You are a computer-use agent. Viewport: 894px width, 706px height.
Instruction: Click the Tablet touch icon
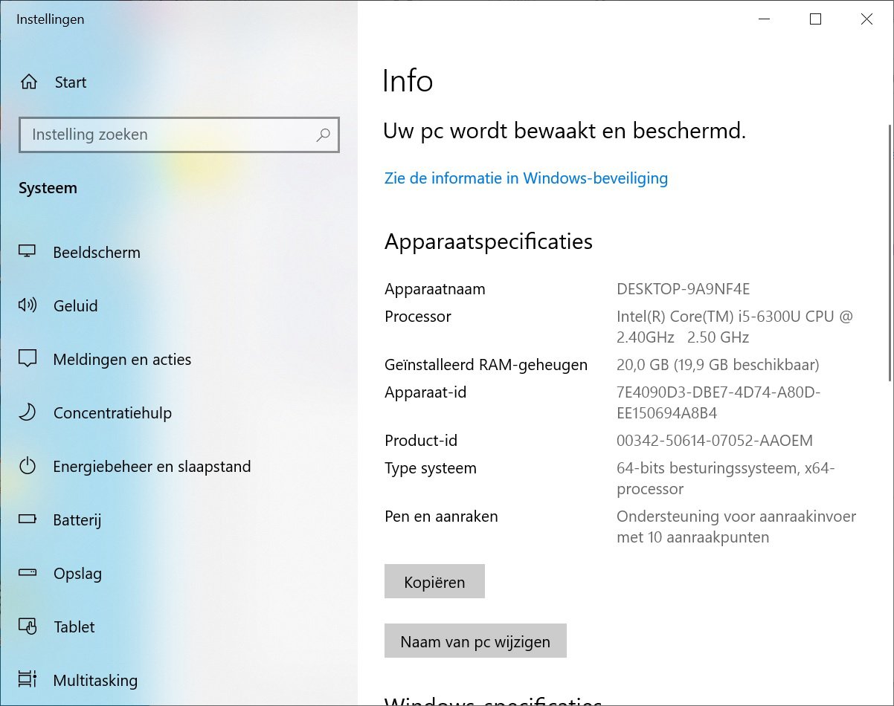(x=28, y=626)
